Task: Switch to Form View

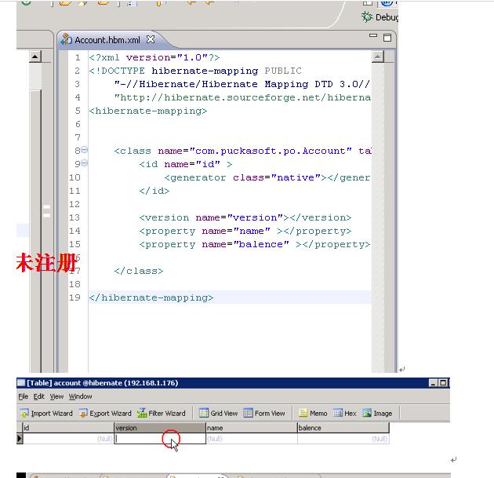Action: pyautogui.click(x=264, y=413)
